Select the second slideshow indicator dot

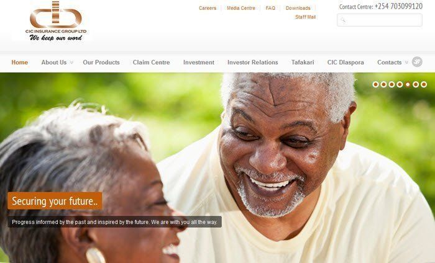click(x=383, y=84)
